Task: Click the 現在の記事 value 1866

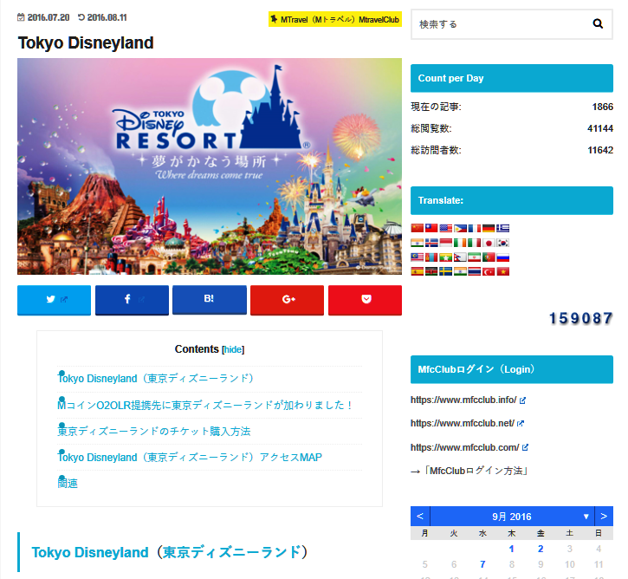Action: pyautogui.click(x=602, y=107)
